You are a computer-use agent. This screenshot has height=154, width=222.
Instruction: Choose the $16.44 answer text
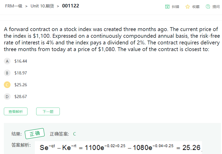pos(21,61)
